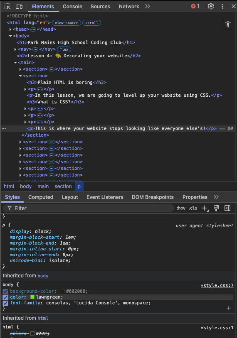Click the red error count badge
237x338 pixels.
(x=195, y=7)
